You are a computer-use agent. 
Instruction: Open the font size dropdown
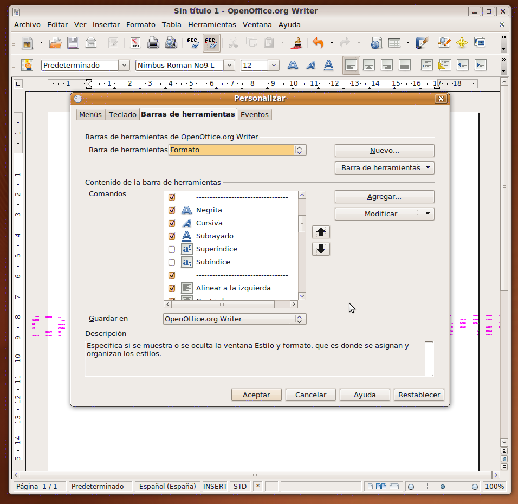pyautogui.click(x=274, y=65)
